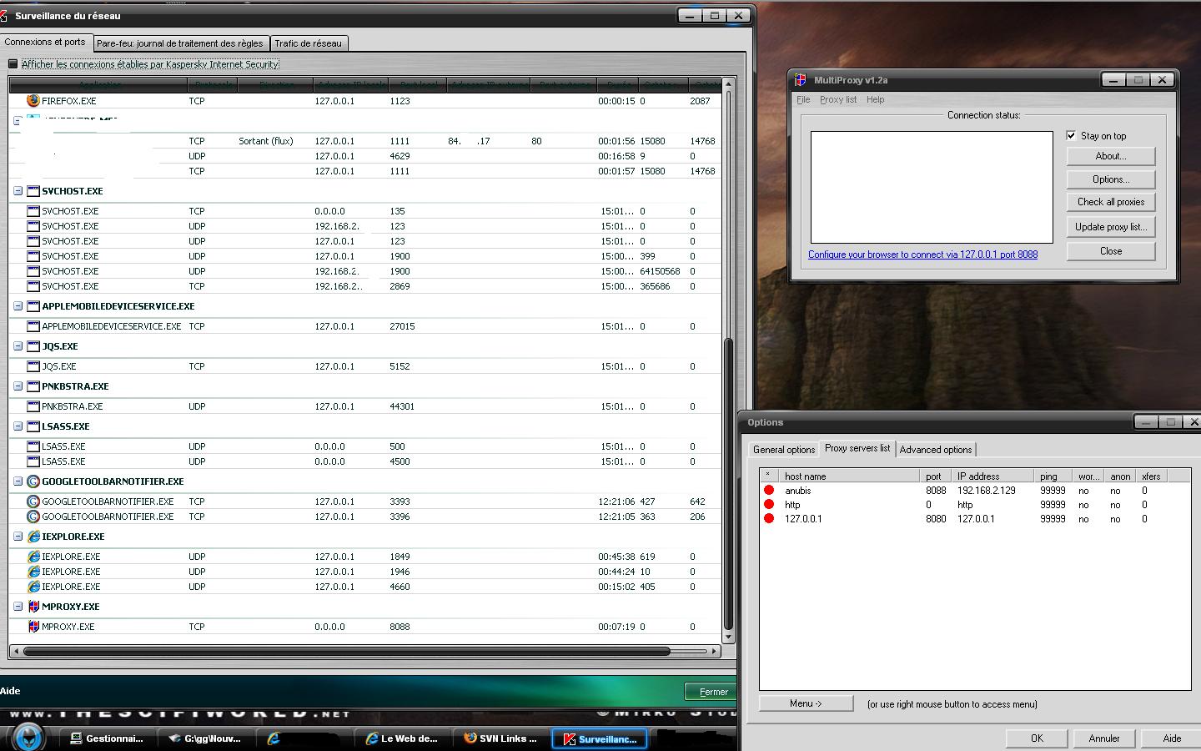Click the GOOGLETOOLBARNOTIFIER.EXE group icon
This screenshot has height=751, width=1201.
pos(33,481)
